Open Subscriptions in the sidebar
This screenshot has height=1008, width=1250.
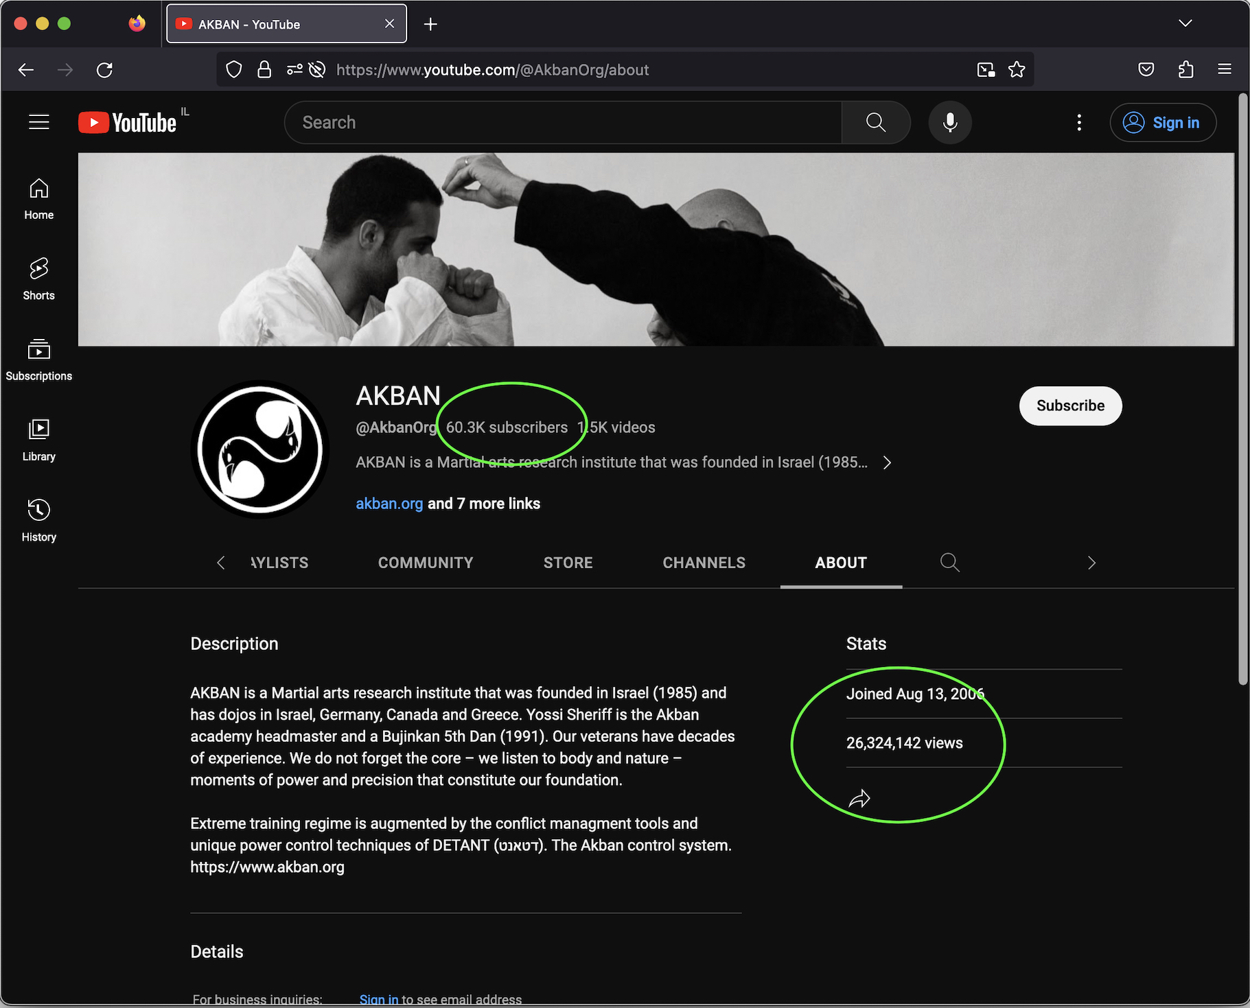39,360
